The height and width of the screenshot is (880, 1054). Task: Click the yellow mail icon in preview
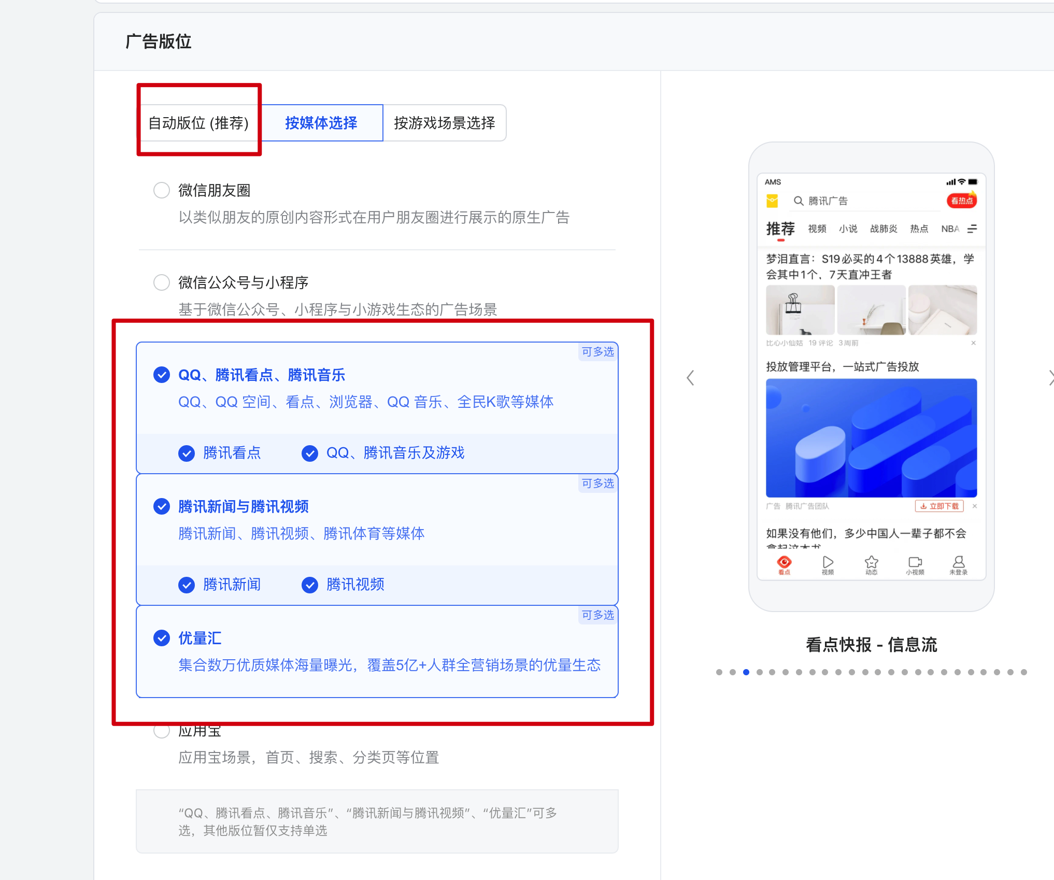772,201
